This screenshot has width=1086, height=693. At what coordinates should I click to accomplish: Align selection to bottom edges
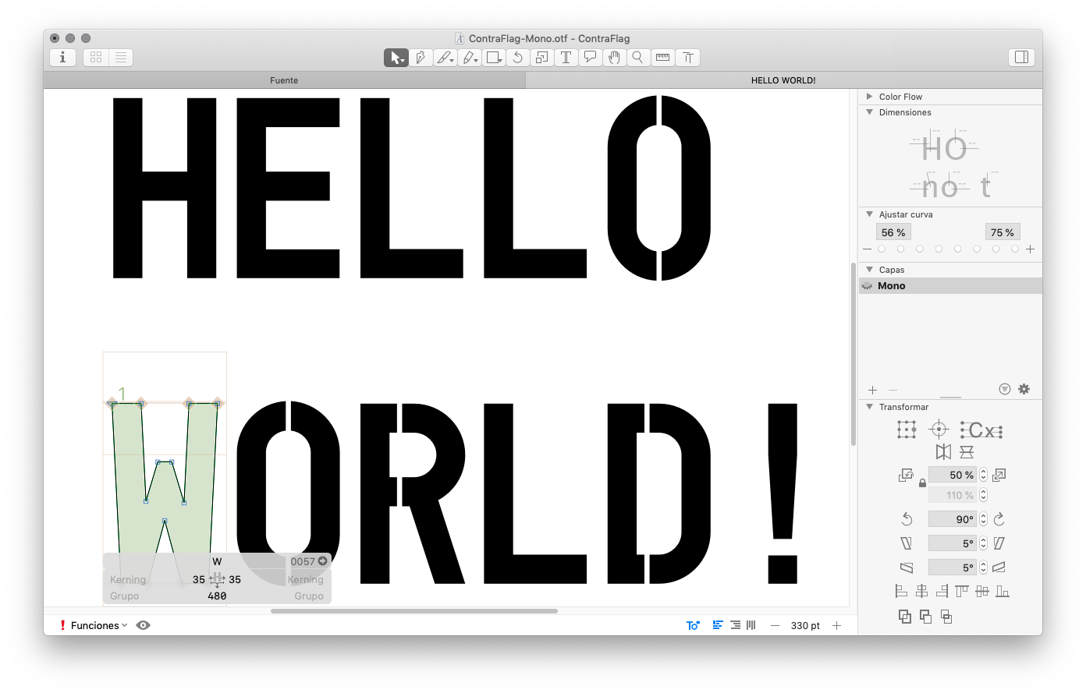1003,592
